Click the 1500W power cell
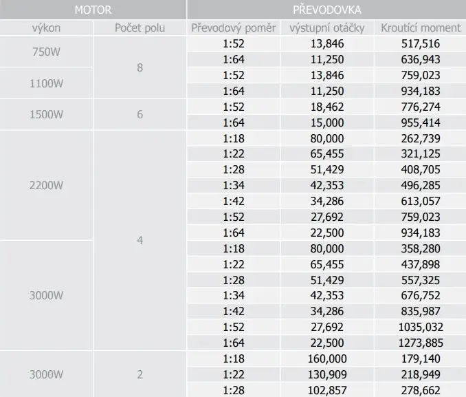This screenshot has width=466, height=397. tap(46, 115)
